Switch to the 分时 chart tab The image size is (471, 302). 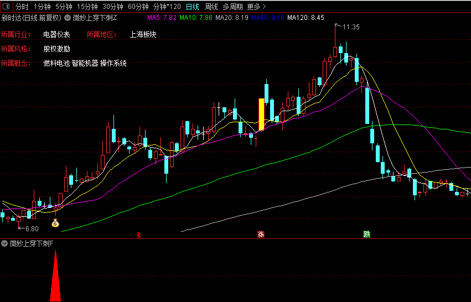(22, 7)
